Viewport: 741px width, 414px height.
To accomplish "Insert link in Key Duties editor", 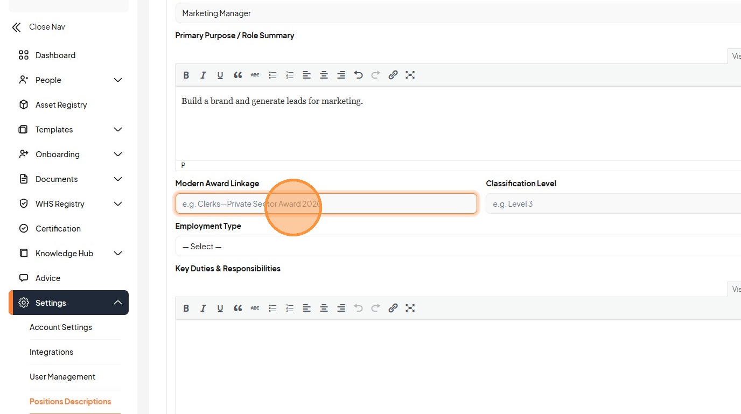I will tap(393, 308).
